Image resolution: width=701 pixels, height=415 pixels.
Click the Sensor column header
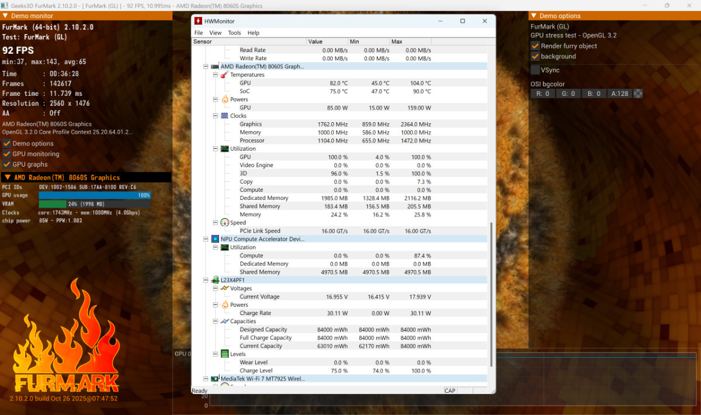(249, 41)
